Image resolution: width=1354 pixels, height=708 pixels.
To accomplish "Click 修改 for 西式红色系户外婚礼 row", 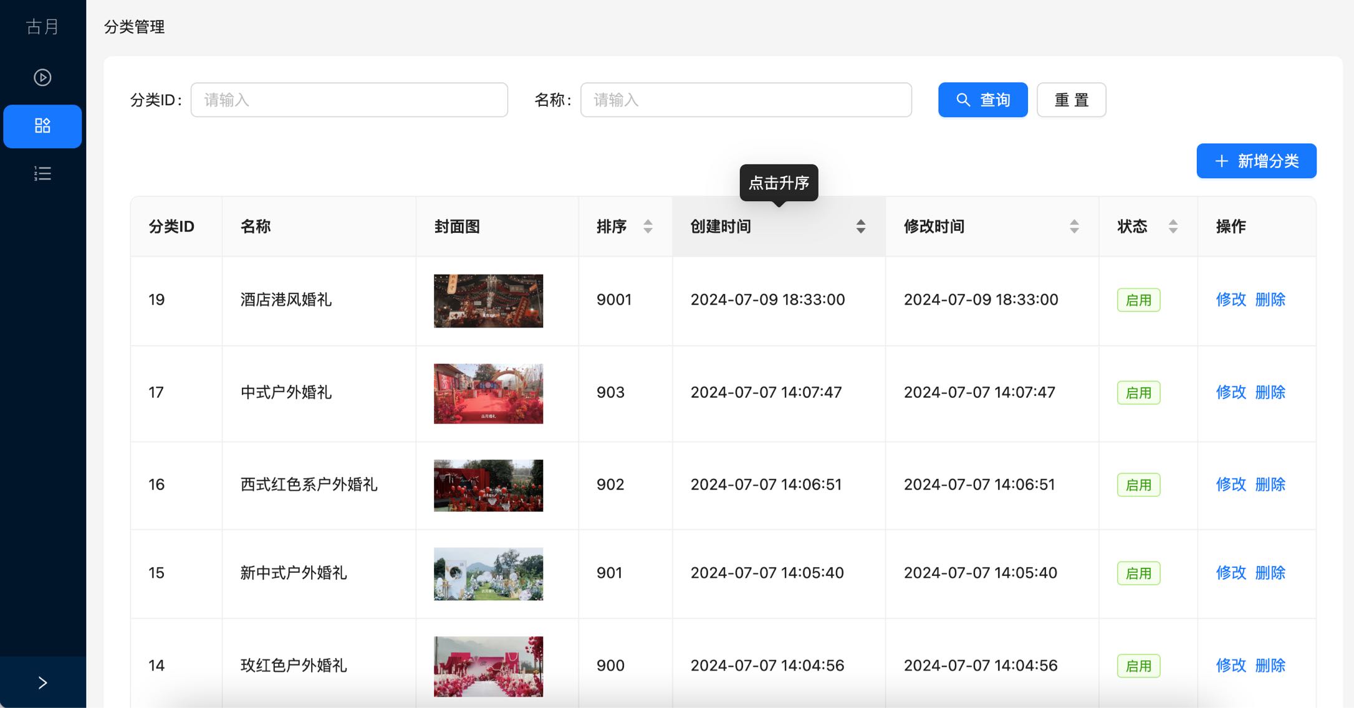I will [1231, 484].
